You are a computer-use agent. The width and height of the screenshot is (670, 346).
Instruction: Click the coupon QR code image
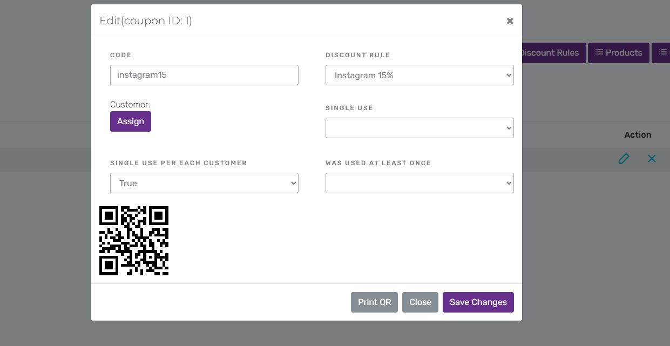point(134,241)
